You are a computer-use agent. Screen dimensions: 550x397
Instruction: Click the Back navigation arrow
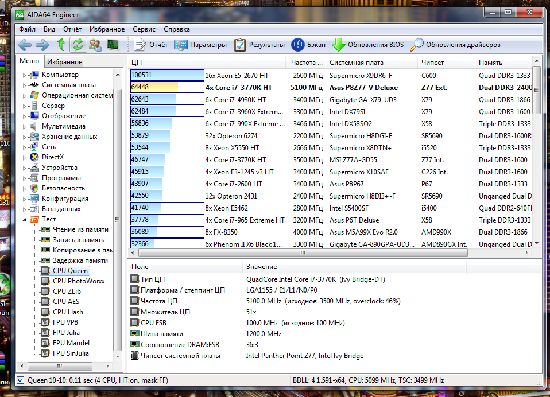[x=25, y=45]
